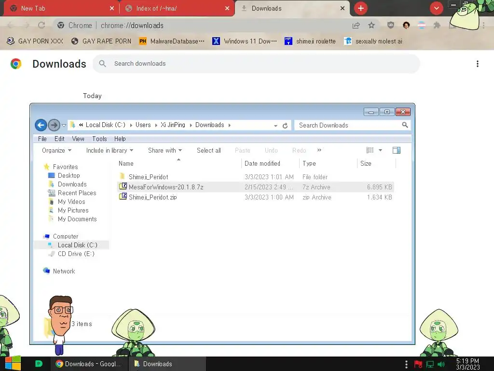The height and width of the screenshot is (371, 494).
Task: Close the New Tab tab
Action: (112, 9)
